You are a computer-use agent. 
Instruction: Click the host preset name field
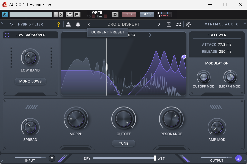click(31, 14)
